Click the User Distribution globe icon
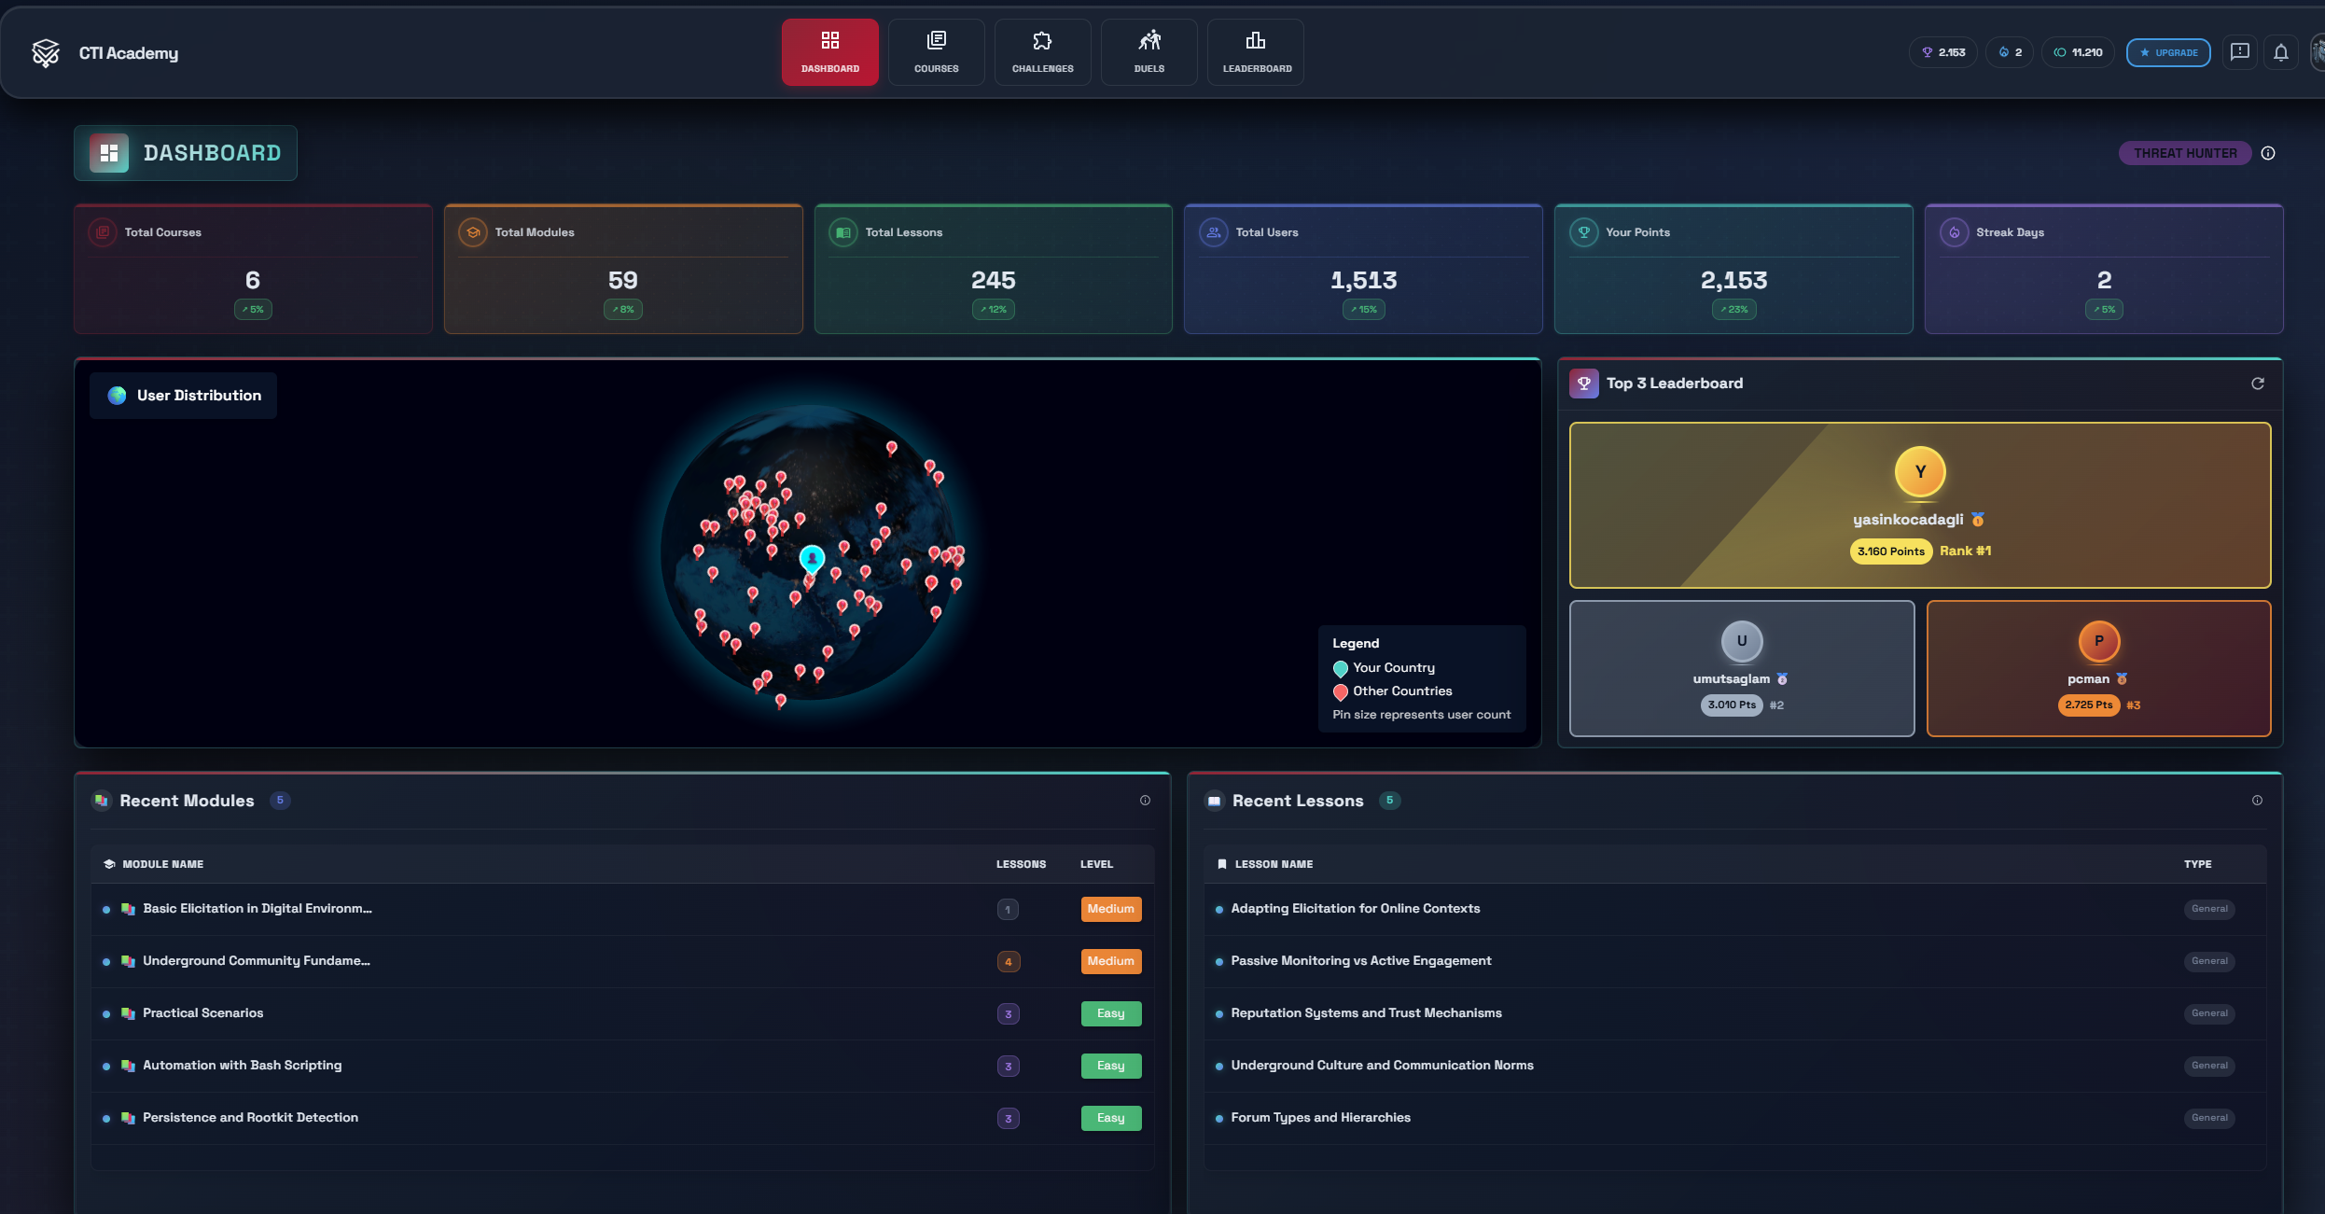The width and height of the screenshot is (2325, 1214). point(118,396)
